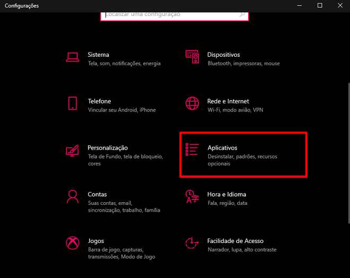Click 'Narrador, lupa, alto contraste' description
The image size is (350, 278).
[242, 250]
